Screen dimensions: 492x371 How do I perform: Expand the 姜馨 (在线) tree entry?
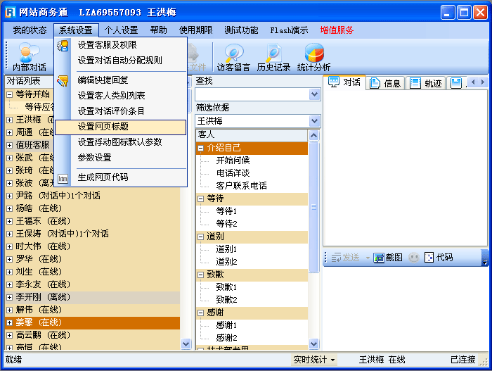[9, 322]
